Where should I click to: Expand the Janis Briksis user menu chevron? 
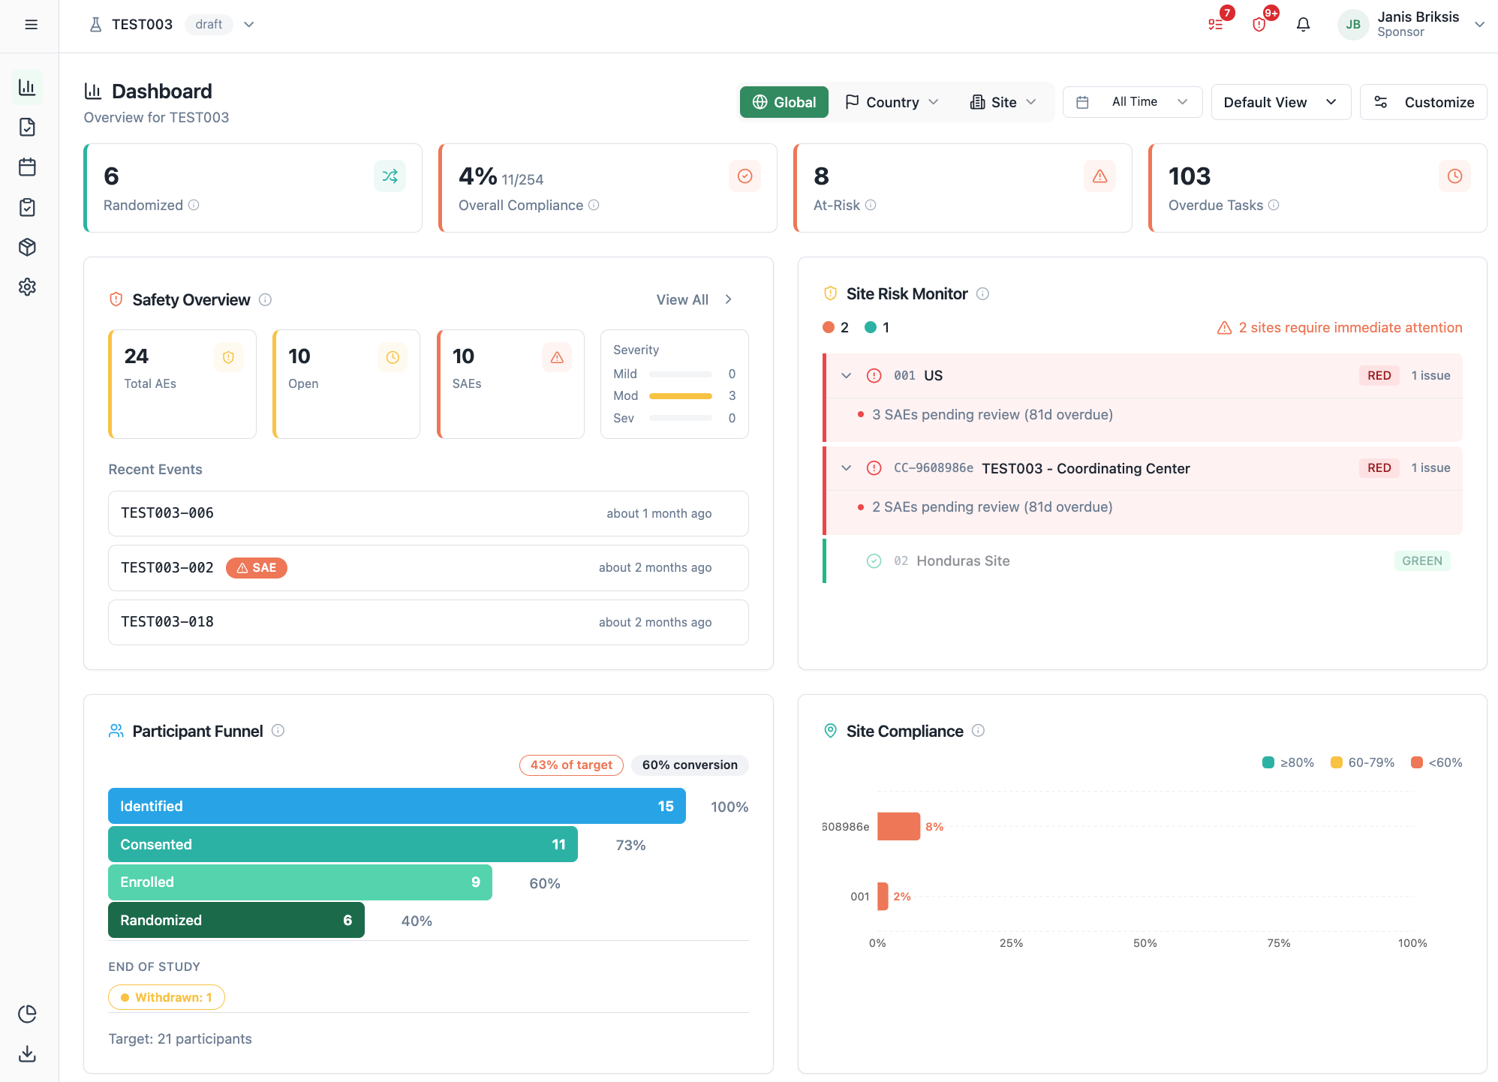pos(1479,25)
